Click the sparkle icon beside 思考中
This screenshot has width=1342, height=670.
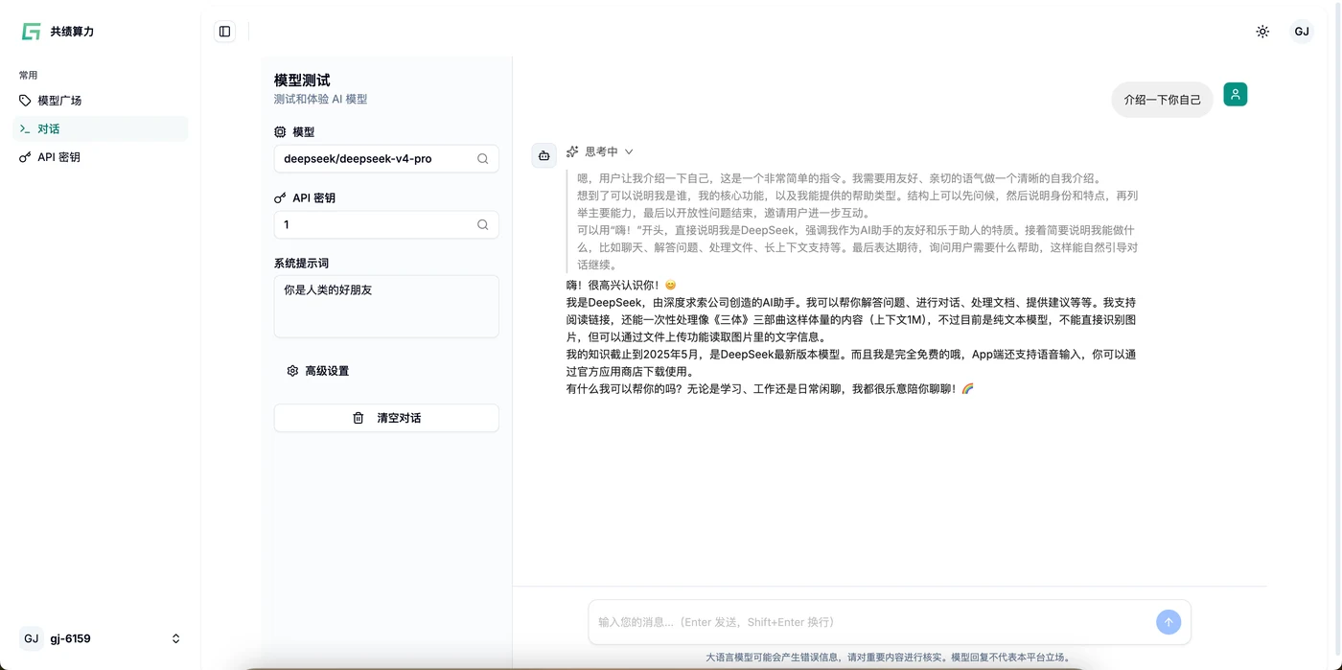pyautogui.click(x=572, y=151)
